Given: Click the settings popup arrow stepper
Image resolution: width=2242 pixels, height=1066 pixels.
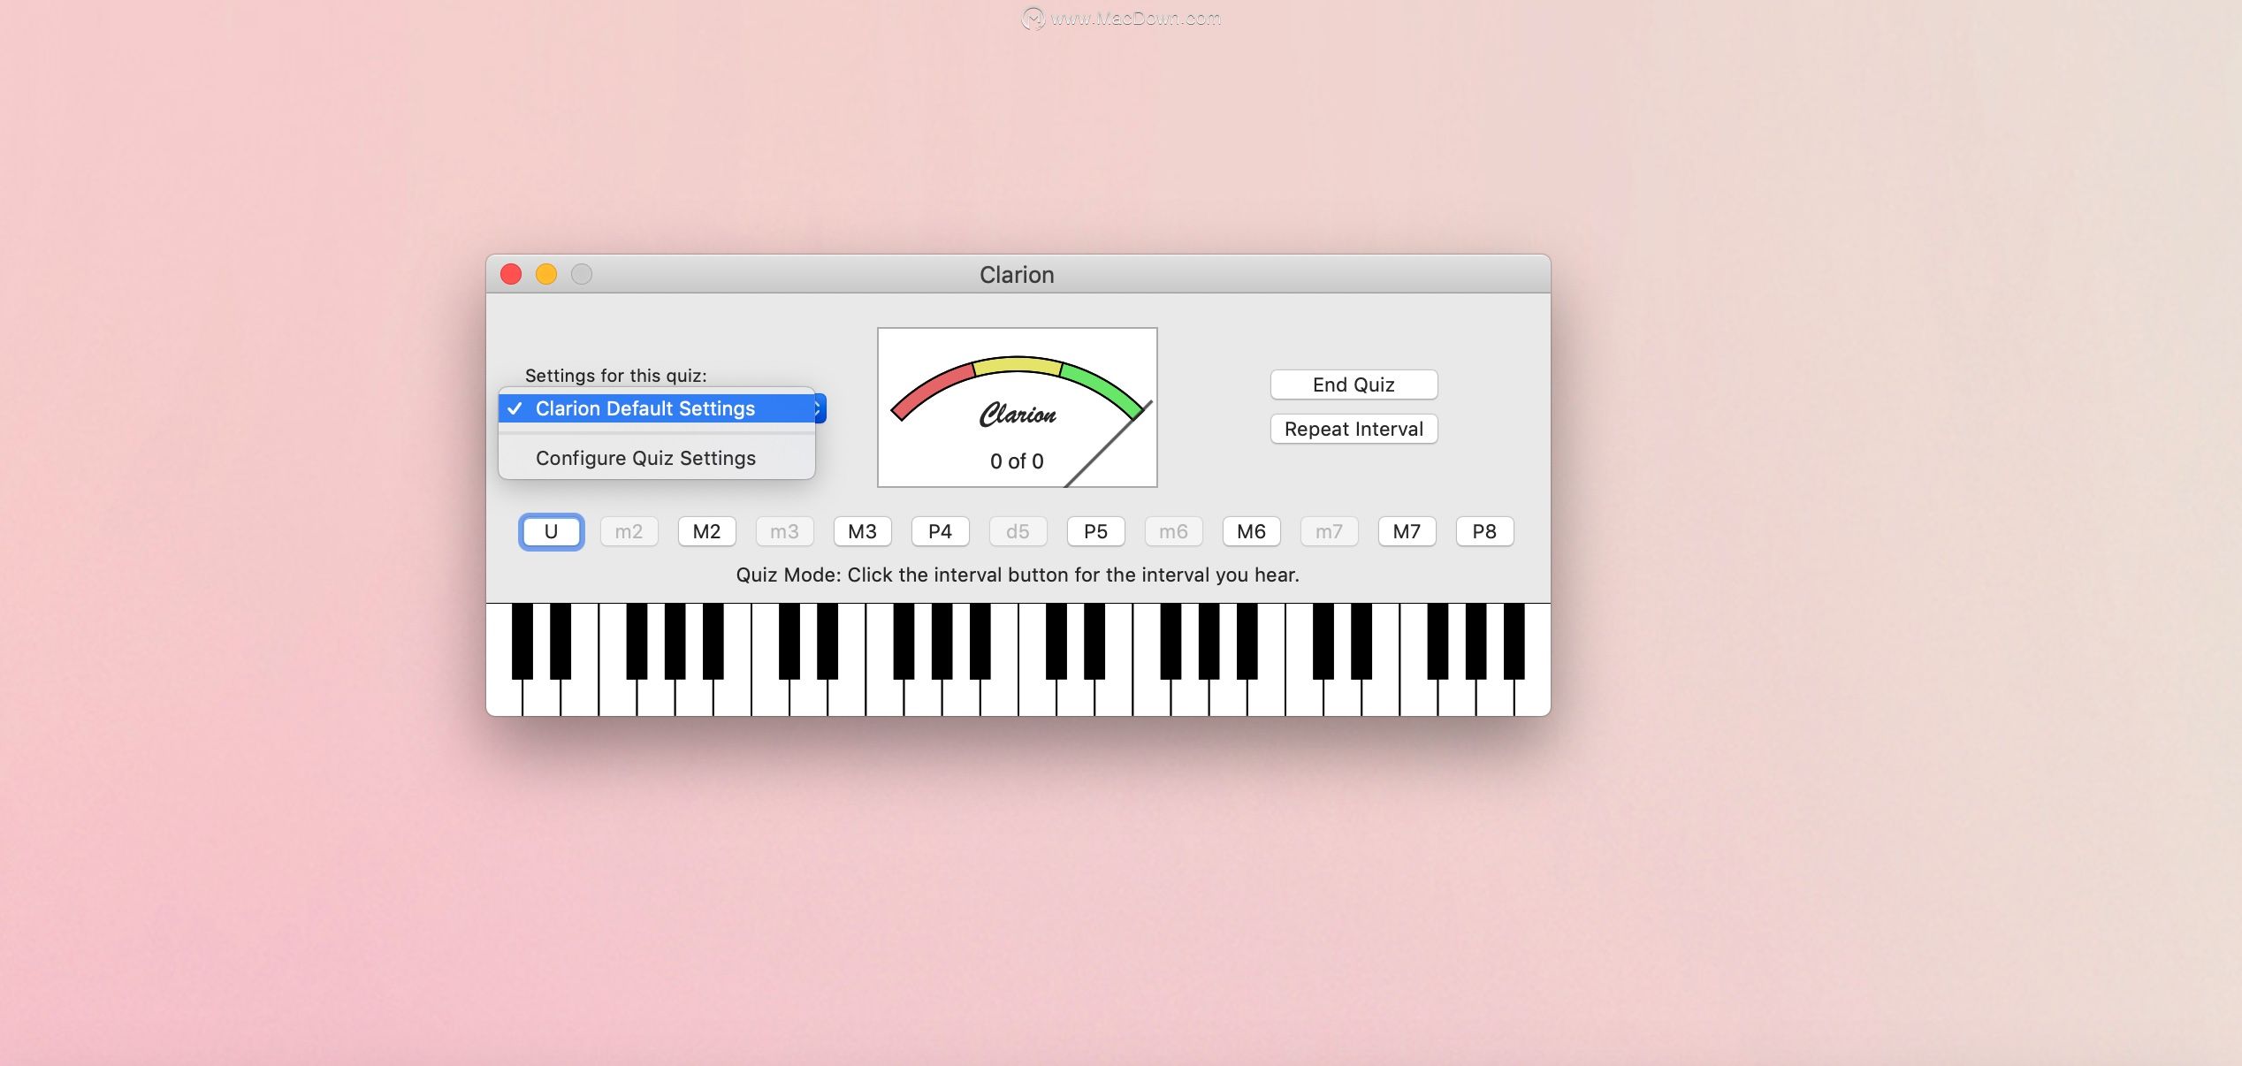Looking at the screenshot, I should tap(820, 408).
